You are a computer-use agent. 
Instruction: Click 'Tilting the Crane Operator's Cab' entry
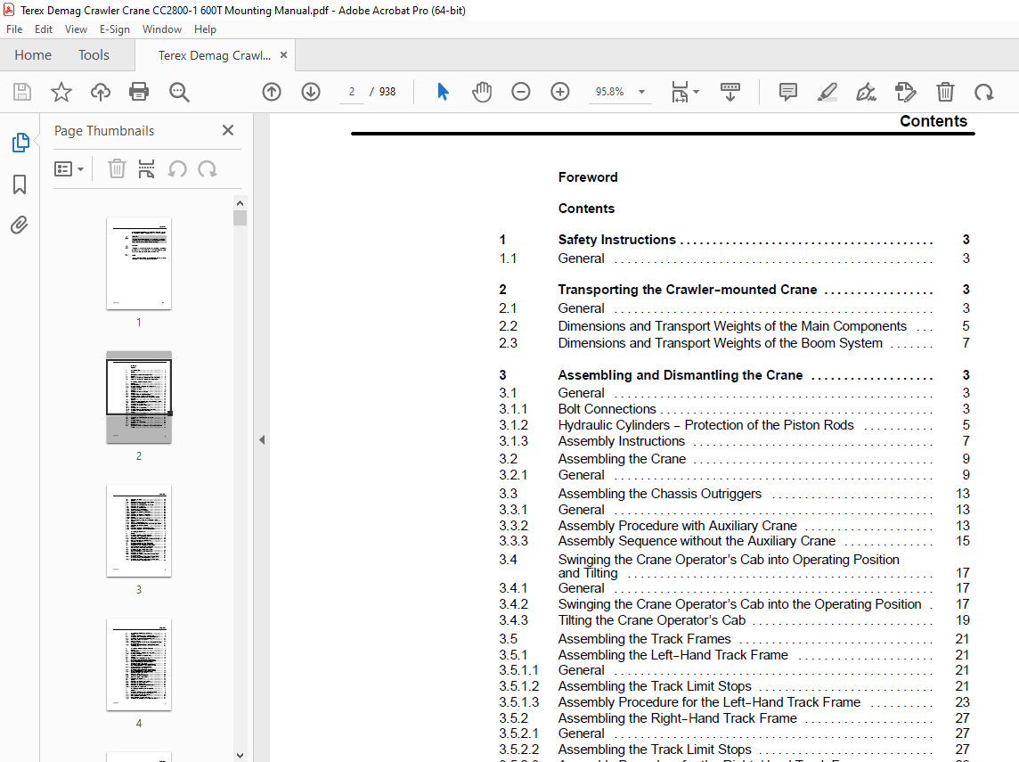coord(652,620)
